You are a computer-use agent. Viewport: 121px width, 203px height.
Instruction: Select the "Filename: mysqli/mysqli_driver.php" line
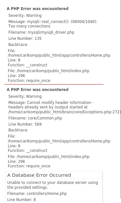(x=41, y=32)
